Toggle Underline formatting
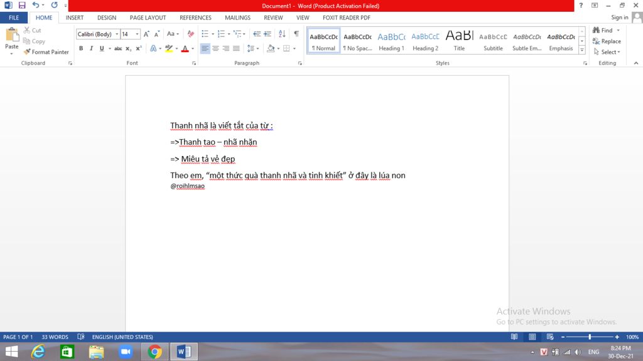Screen dimensions: 643x361 click(102, 48)
